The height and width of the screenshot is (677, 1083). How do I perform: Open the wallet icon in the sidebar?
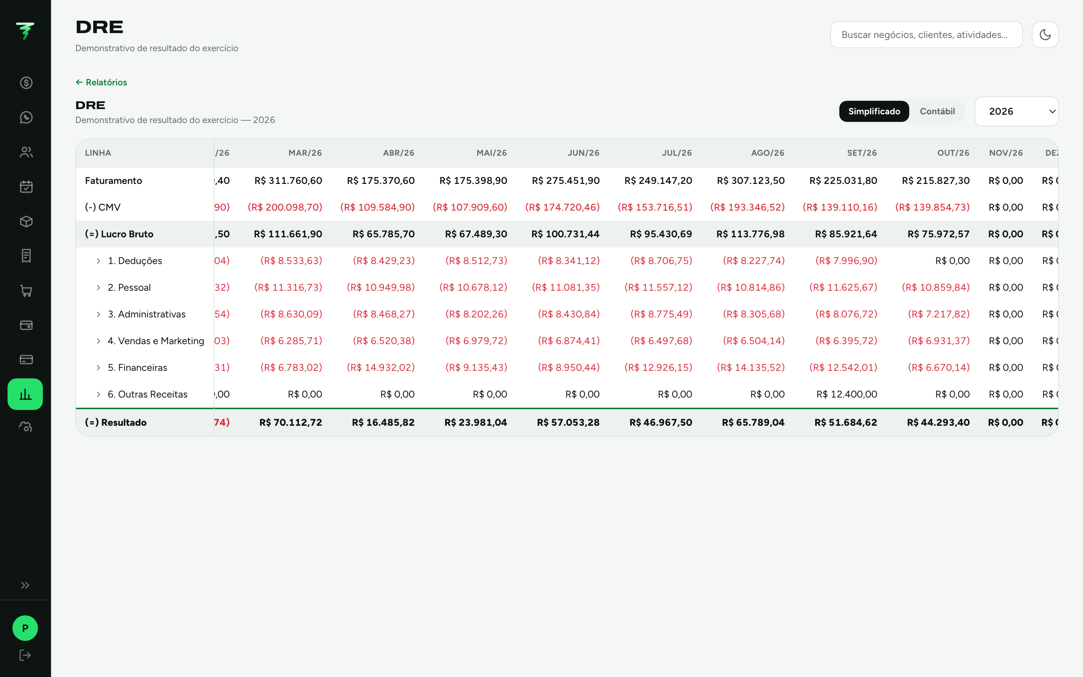(26, 325)
